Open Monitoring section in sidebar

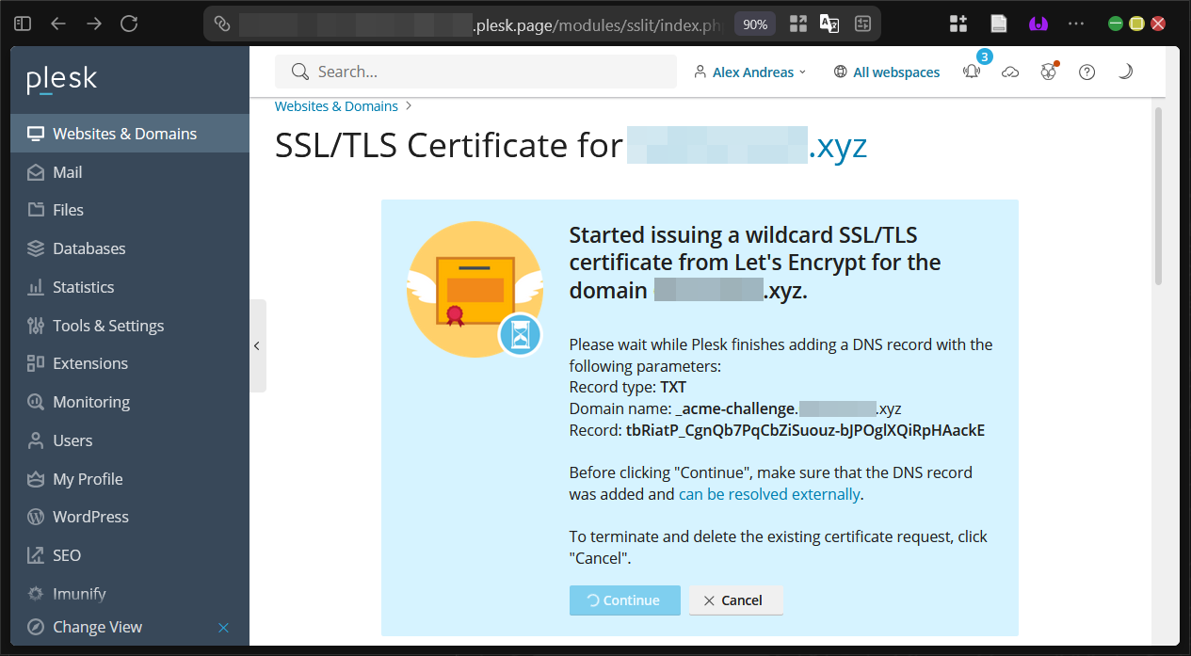130,402
